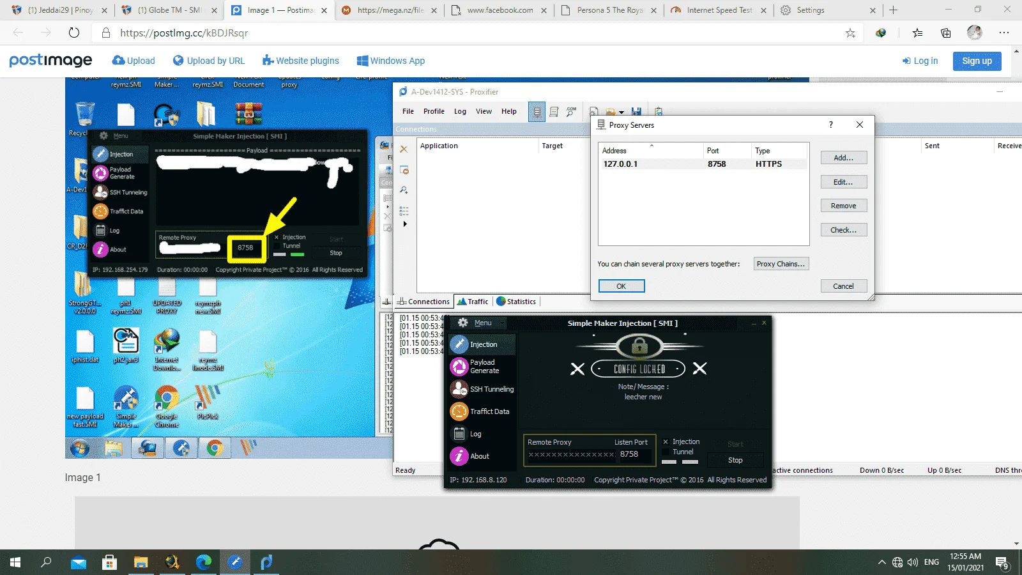Sort by the Address column in Proxy Servers
Viewport: 1022px width, 575px height.
pyautogui.click(x=651, y=151)
